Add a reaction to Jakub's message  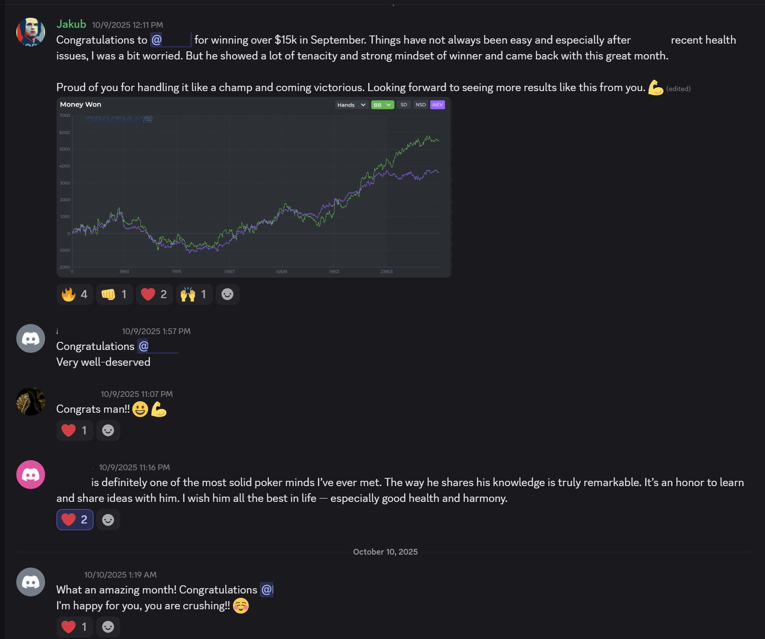pos(227,294)
